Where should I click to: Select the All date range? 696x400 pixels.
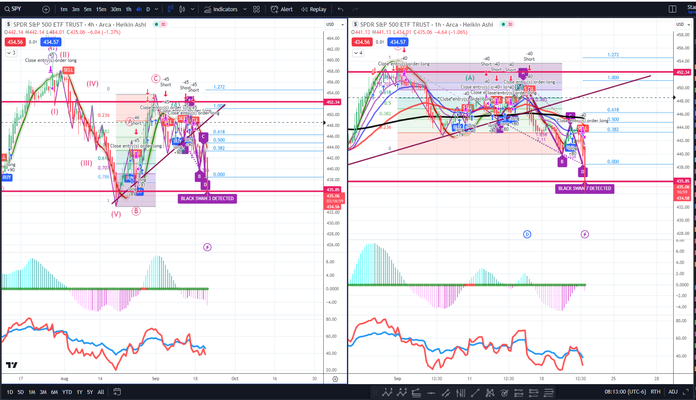101,392
